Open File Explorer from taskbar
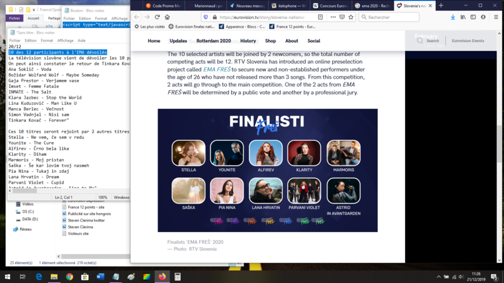The width and height of the screenshot is (504, 283). point(54,277)
